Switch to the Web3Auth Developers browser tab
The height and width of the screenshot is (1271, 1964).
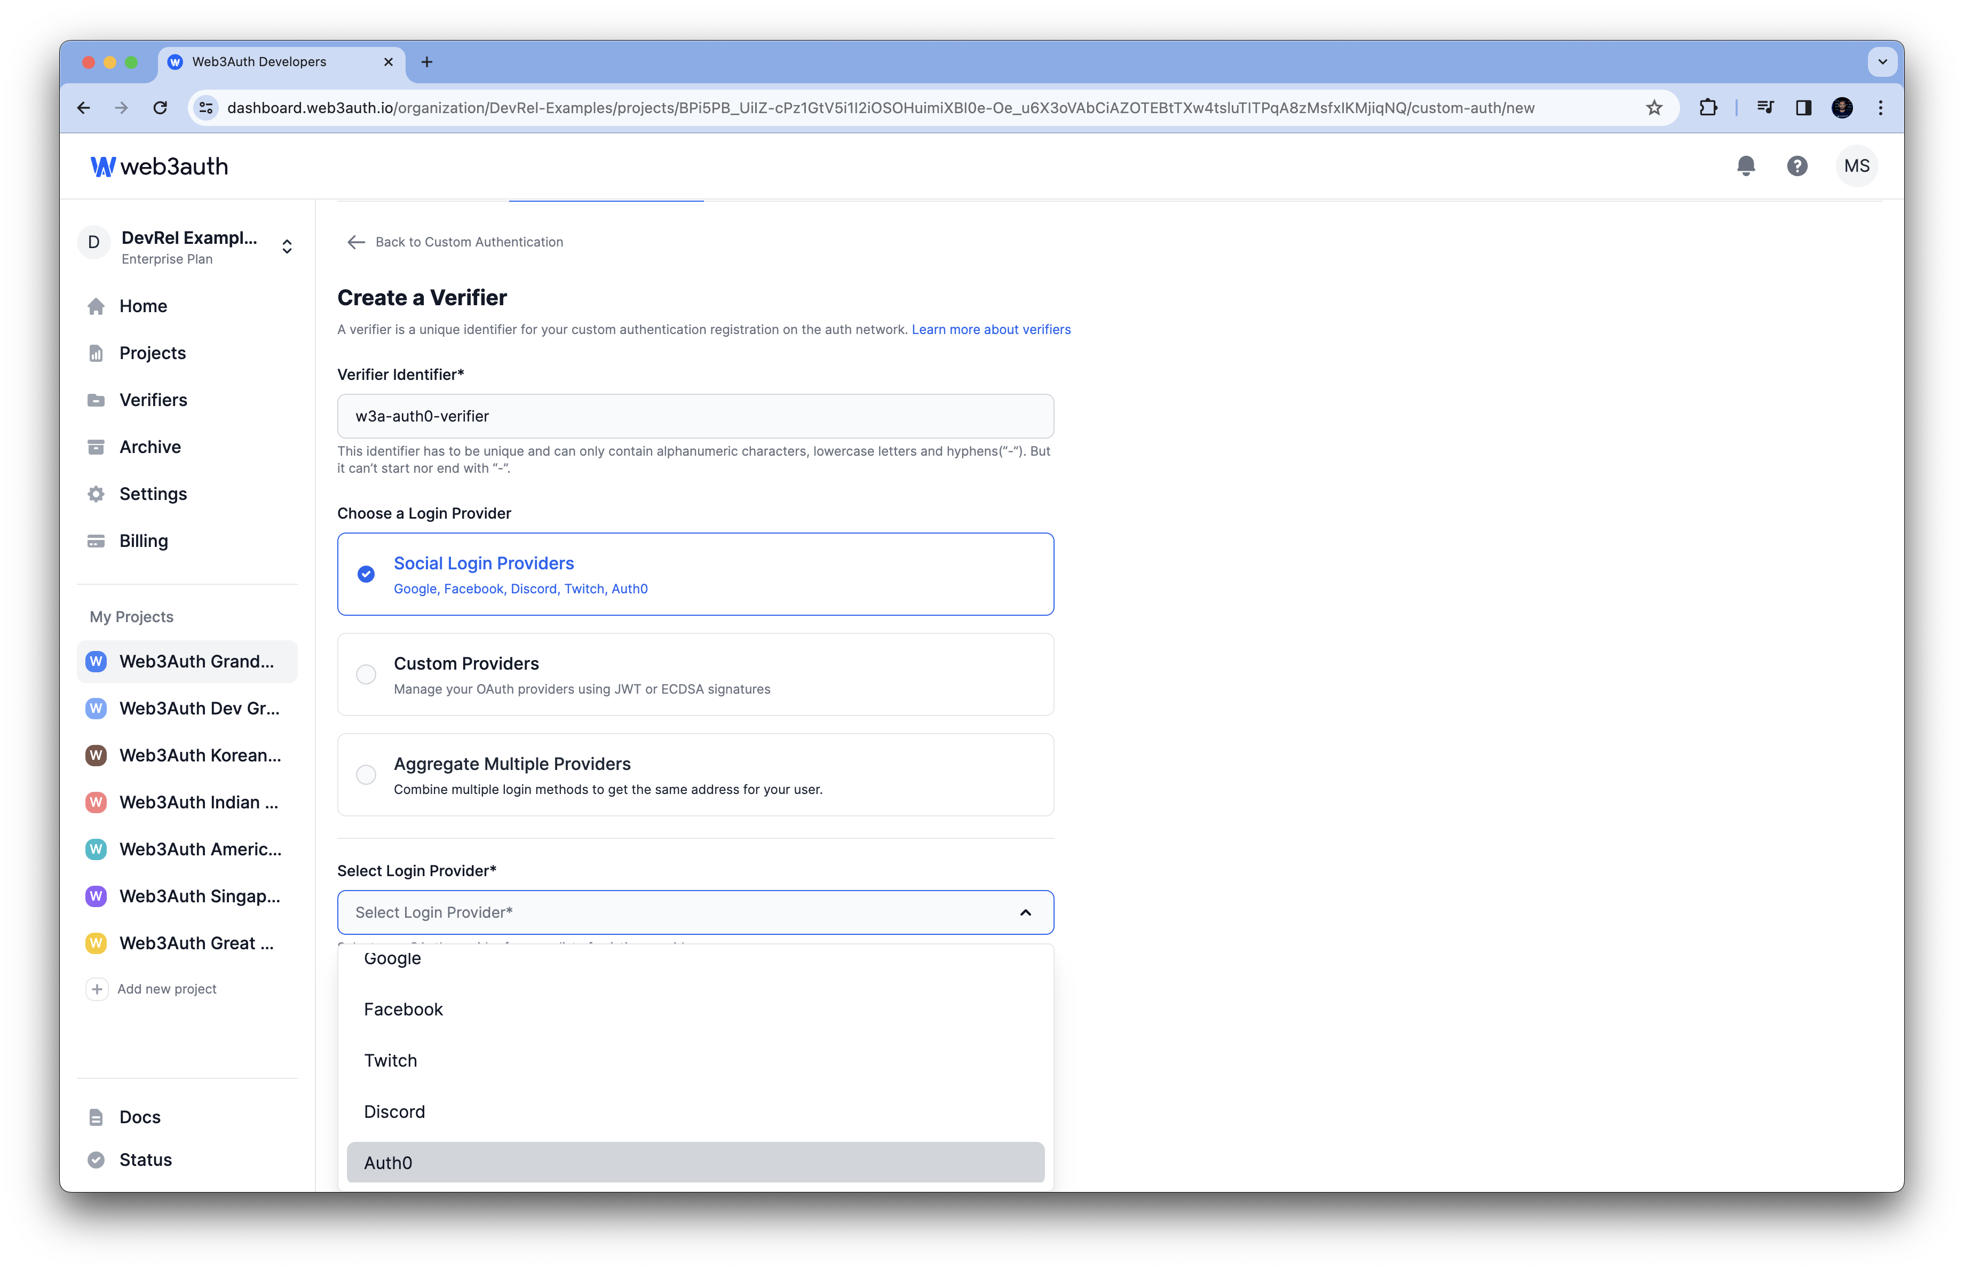pyautogui.click(x=281, y=62)
